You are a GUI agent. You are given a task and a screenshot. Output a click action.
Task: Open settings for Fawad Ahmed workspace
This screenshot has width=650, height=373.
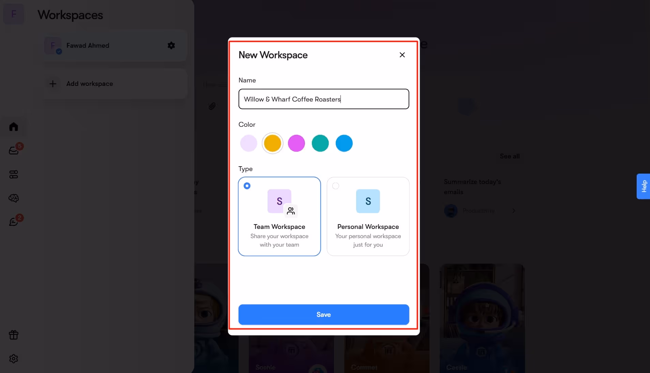171,45
